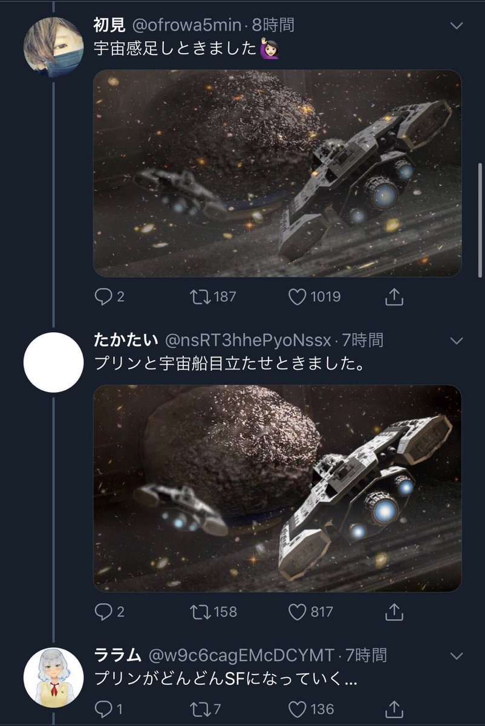This screenshot has width=485, height=726.
Task: View たかたい's edited spaceship image
Action: pyautogui.click(x=278, y=489)
